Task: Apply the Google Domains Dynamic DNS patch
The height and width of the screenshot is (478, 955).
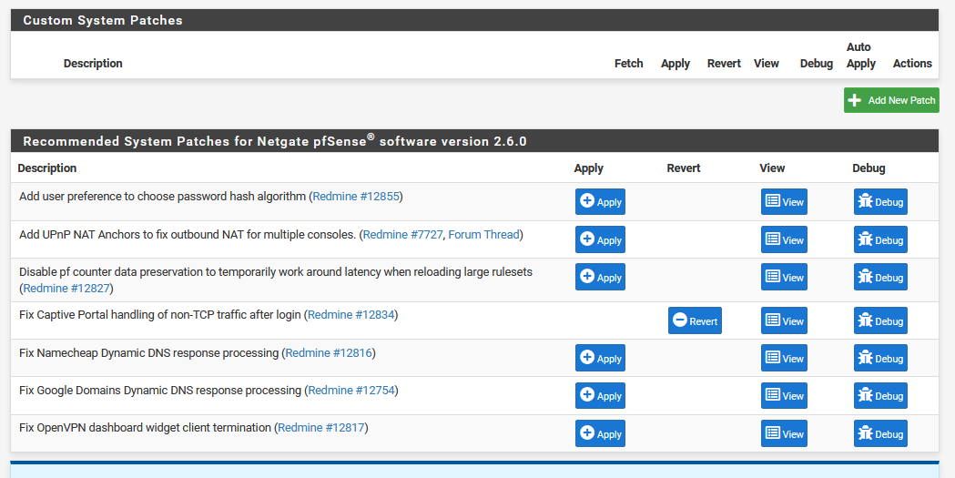Action: pyautogui.click(x=600, y=396)
